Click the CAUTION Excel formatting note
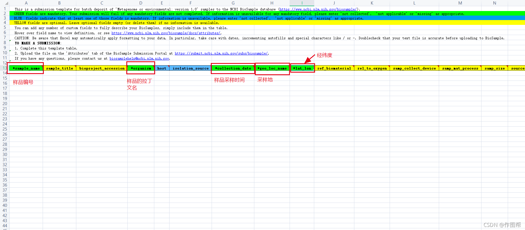The width and height of the screenshot is (525, 230). coord(259,38)
